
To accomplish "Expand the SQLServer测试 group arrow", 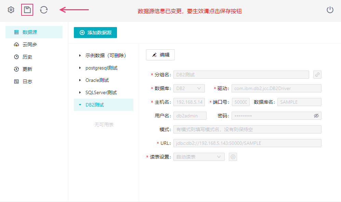I will click(80, 92).
